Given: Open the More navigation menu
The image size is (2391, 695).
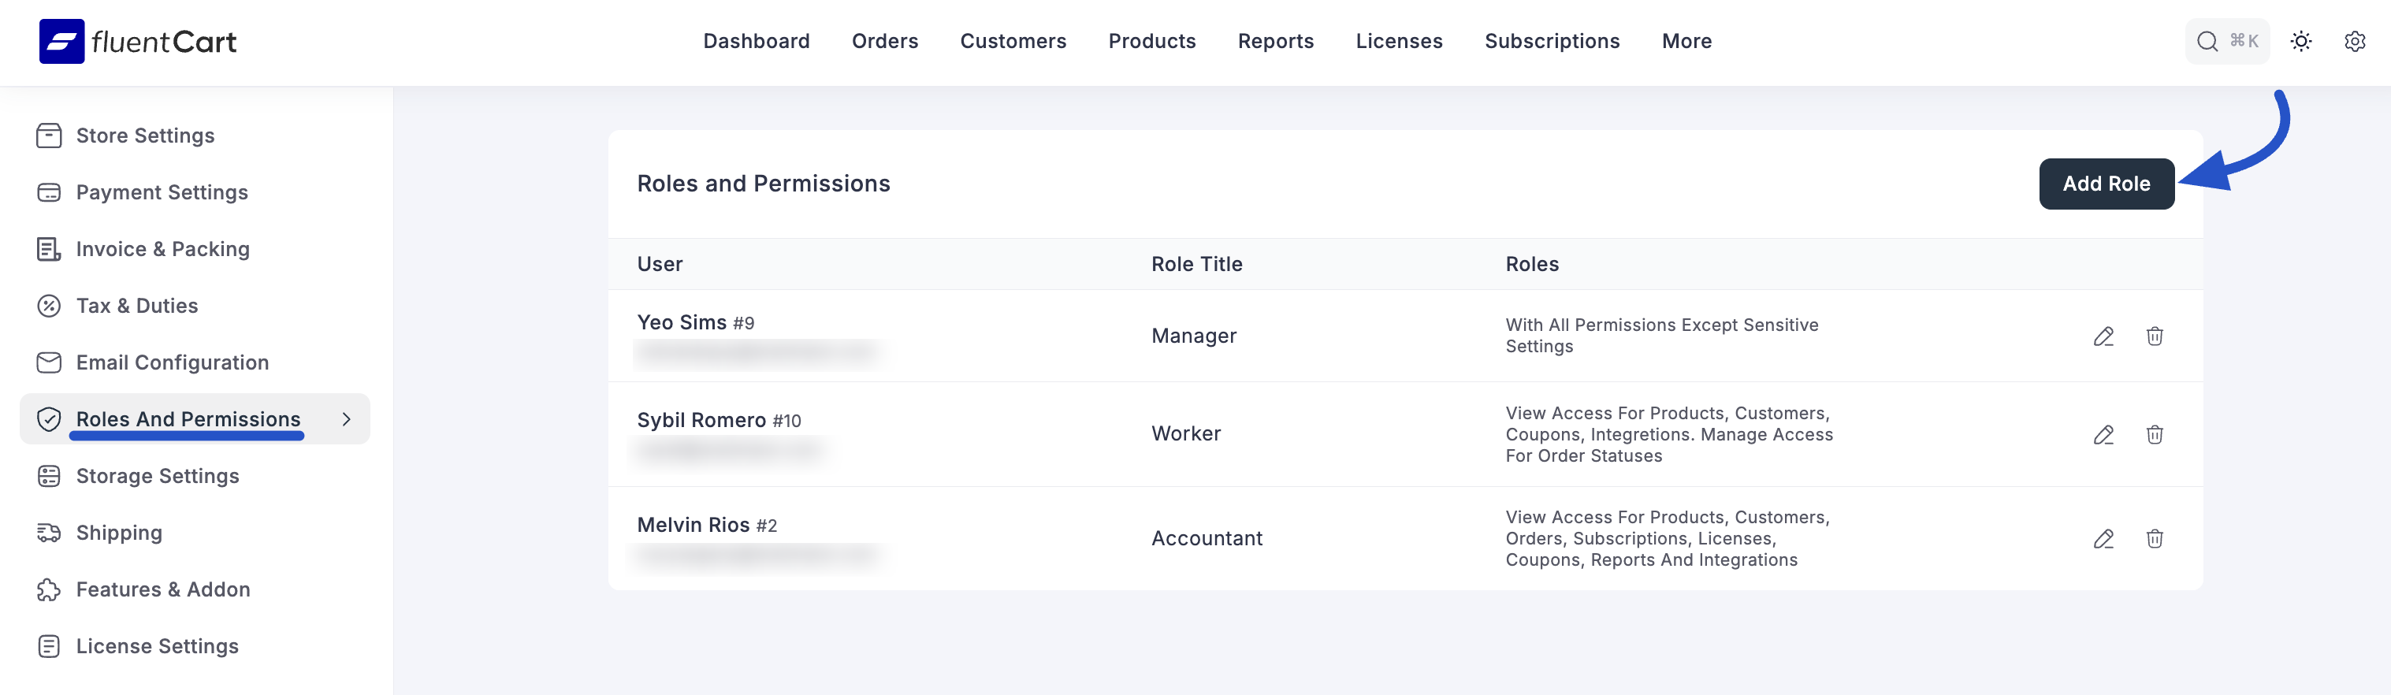Looking at the screenshot, I should pos(1686,41).
